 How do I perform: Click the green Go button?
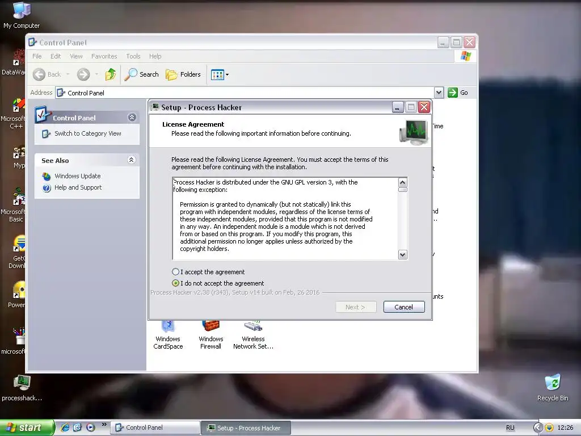click(x=458, y=93)
